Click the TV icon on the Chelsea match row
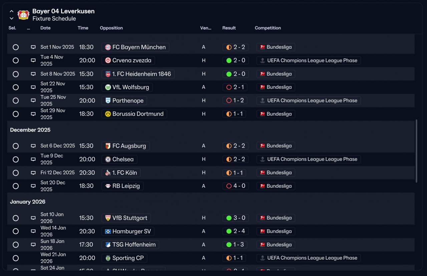The height and width of the screenshot is (276, 427). 33,159
